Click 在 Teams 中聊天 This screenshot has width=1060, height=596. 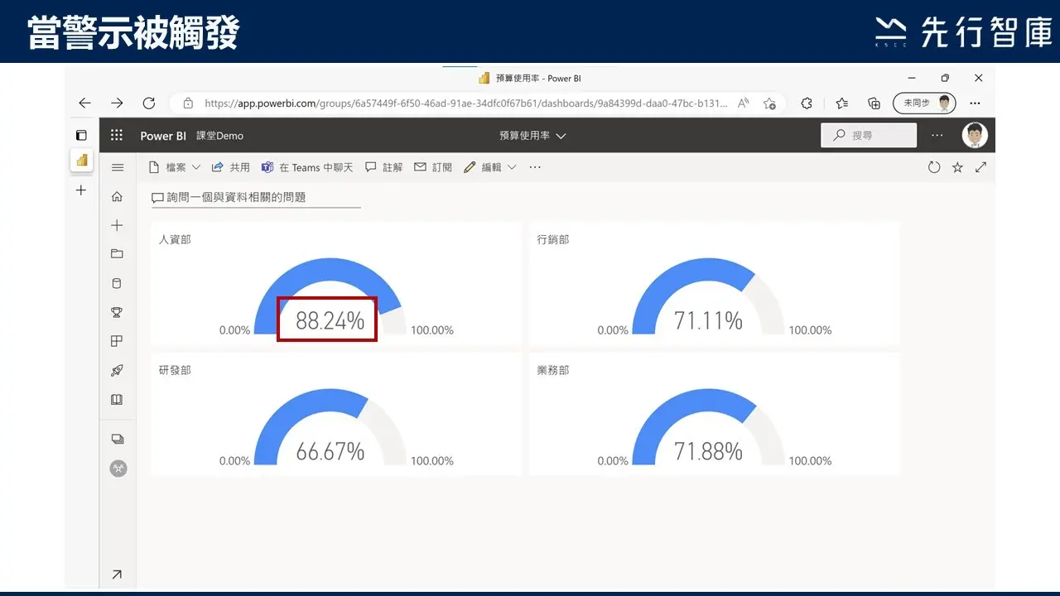click(307, 167)
